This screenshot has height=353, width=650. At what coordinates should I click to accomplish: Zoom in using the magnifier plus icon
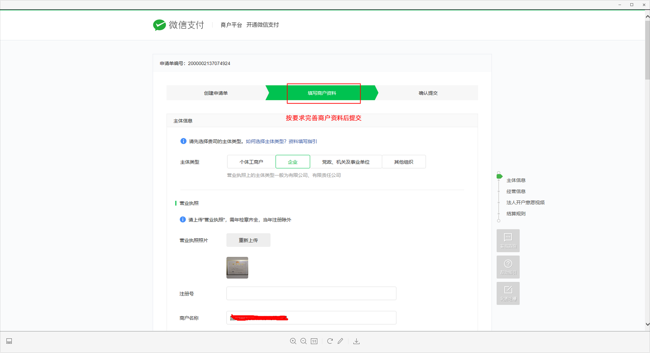[x=293, y=341]
